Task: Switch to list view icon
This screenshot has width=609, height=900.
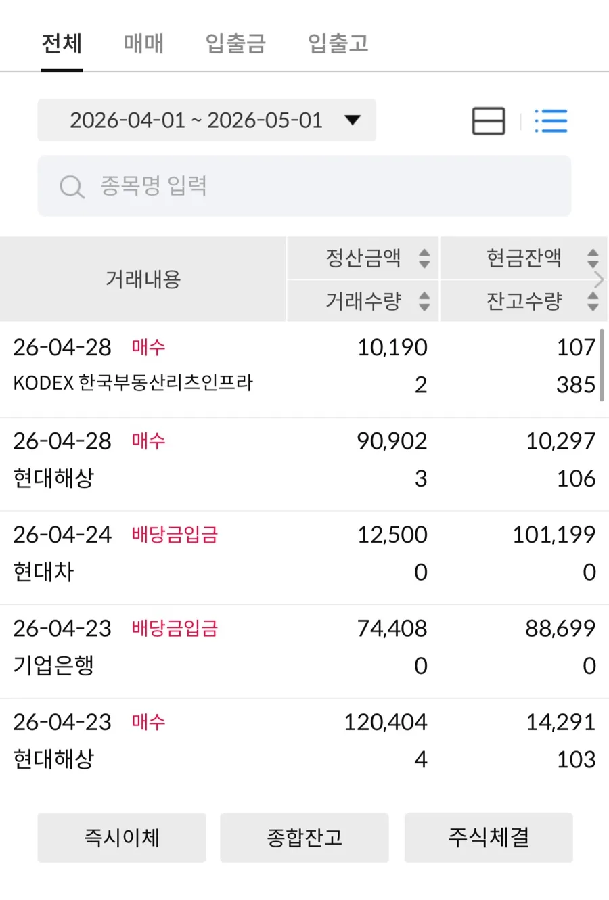Action: pos(551,121)
